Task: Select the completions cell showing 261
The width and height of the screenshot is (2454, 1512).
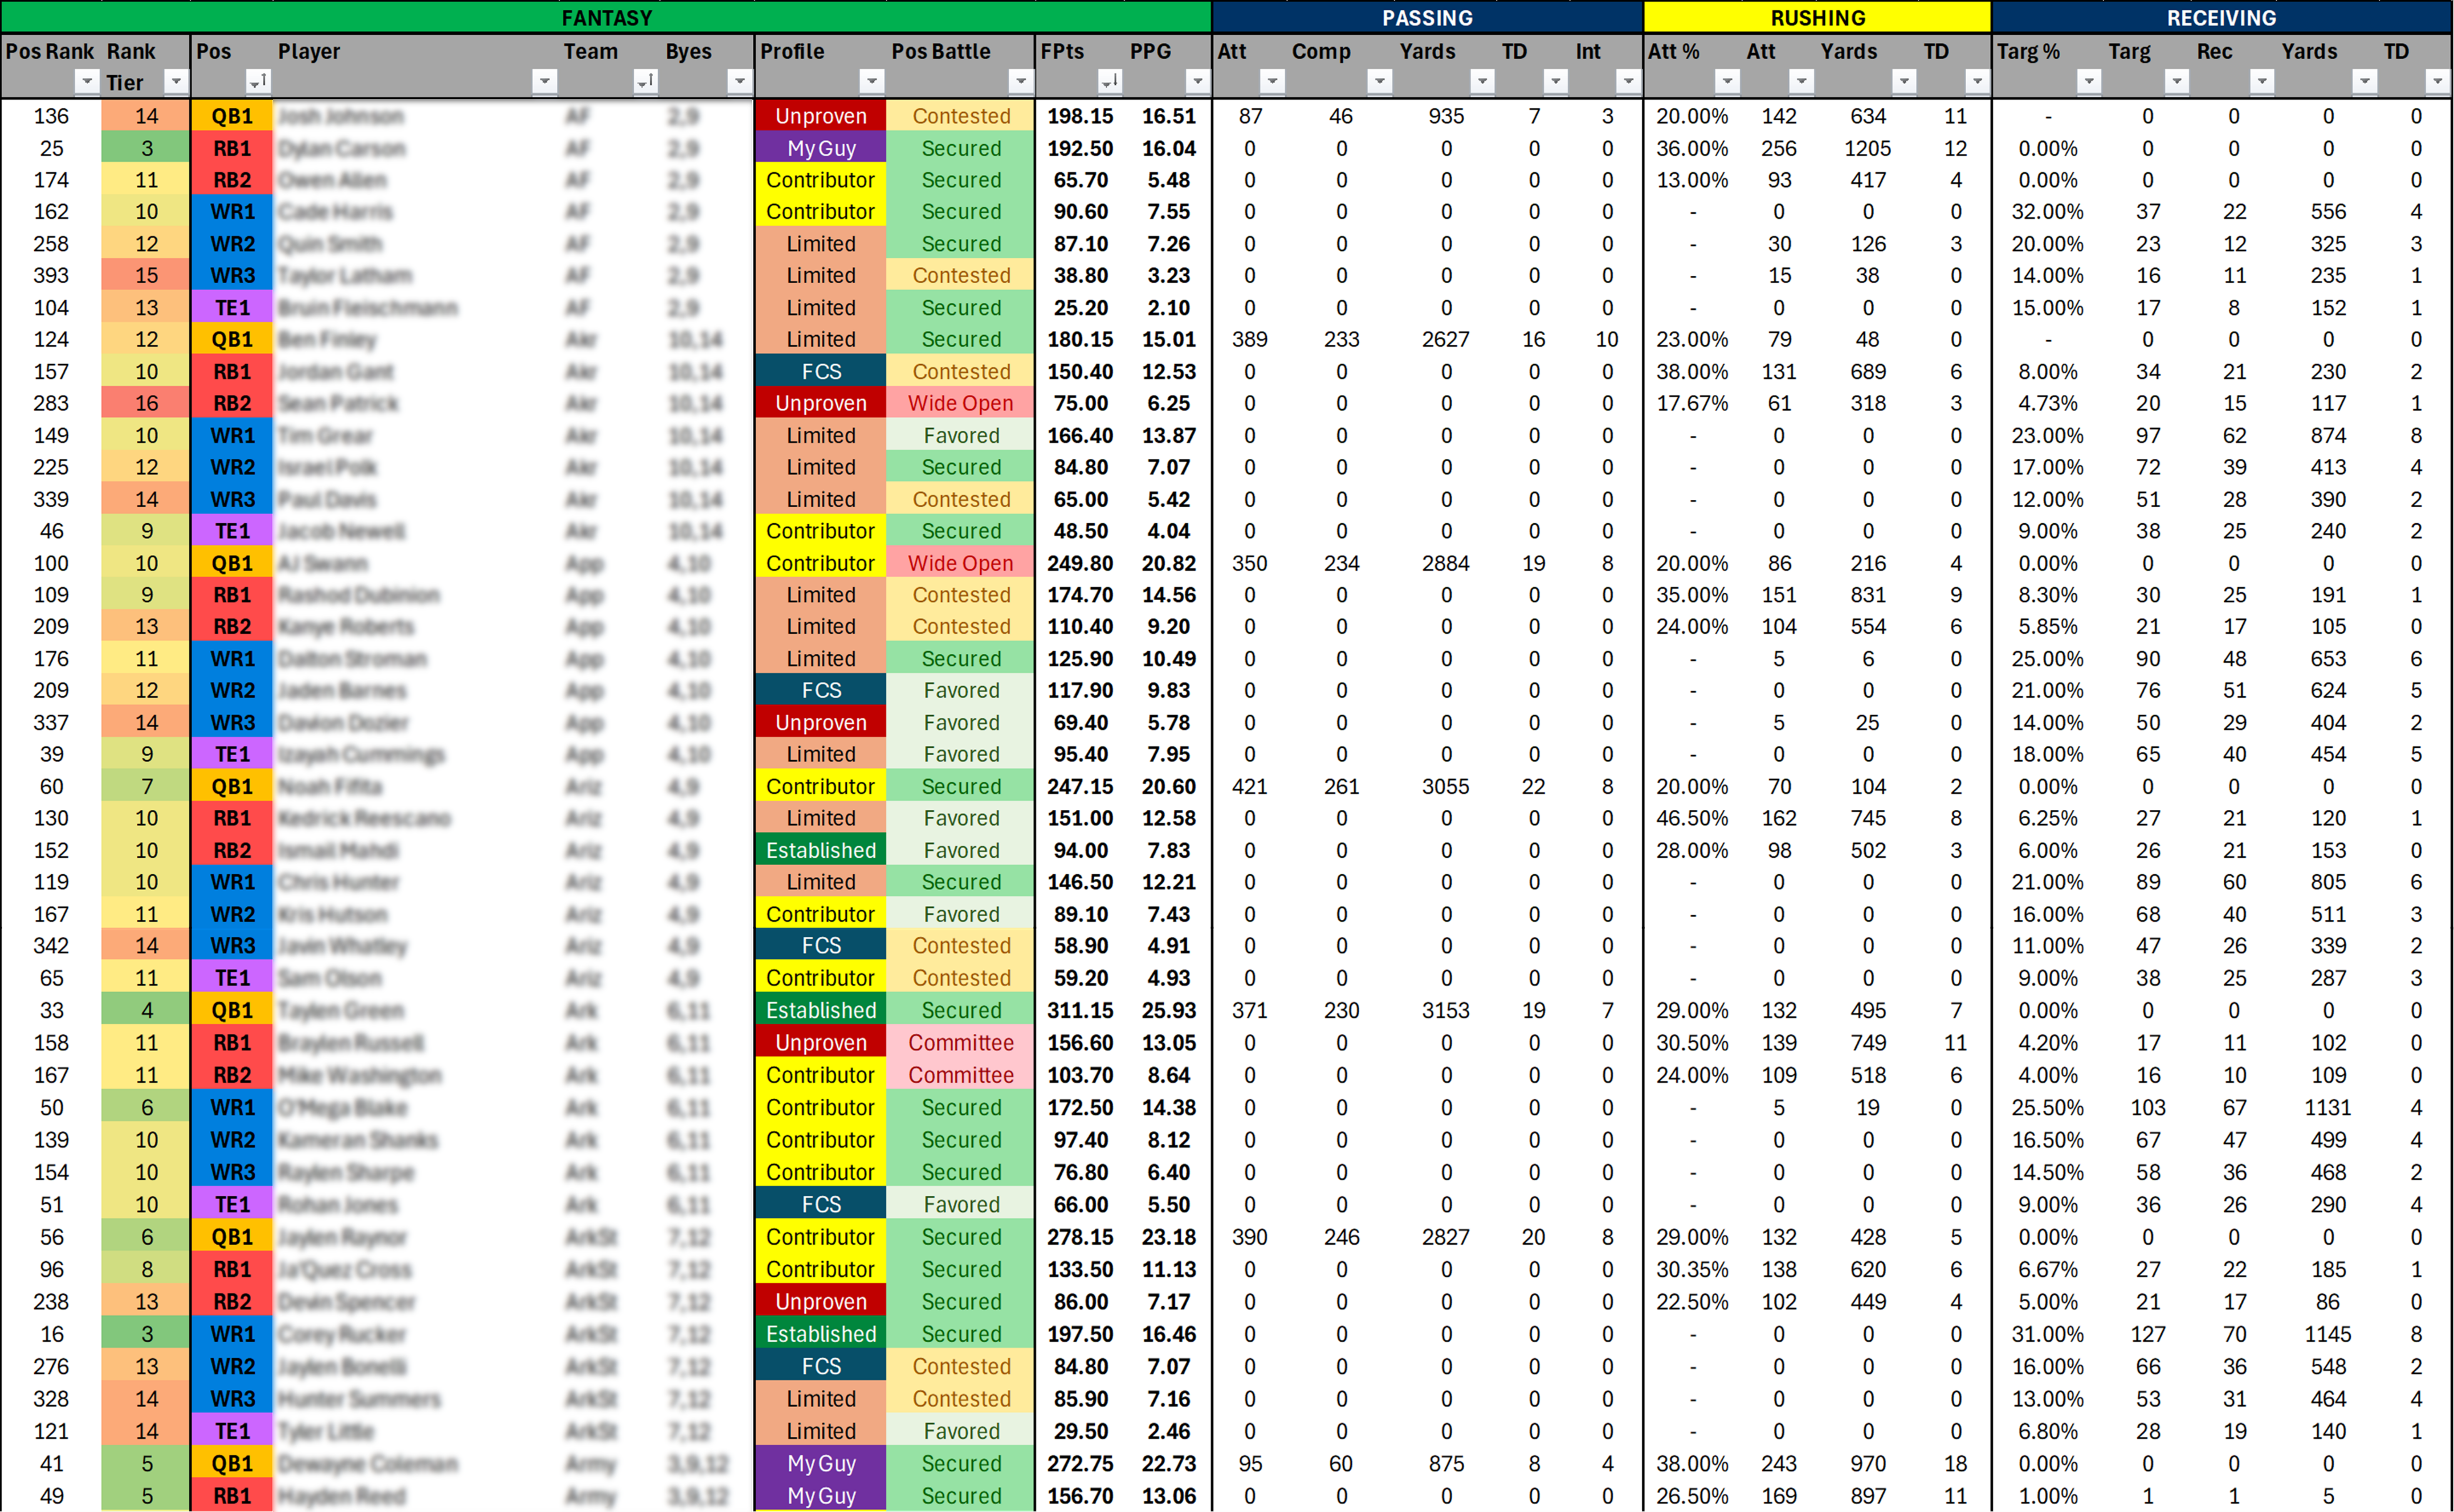Action: click(1341, 786)
